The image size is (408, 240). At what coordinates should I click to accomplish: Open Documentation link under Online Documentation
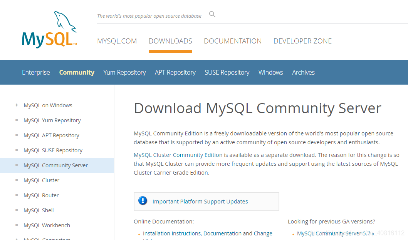pyautogui.click(x=222, y=233)
